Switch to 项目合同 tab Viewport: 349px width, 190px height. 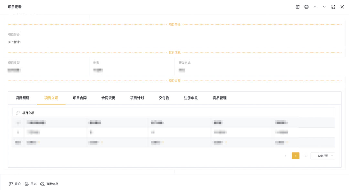point(79,98)
